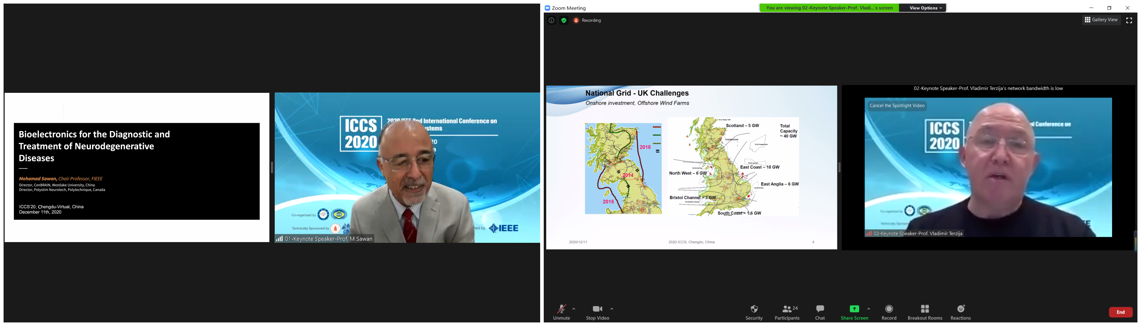The image size is (1141, 326).
Task: Toggle meeting recording with Record
Action: tap(889, 312)
